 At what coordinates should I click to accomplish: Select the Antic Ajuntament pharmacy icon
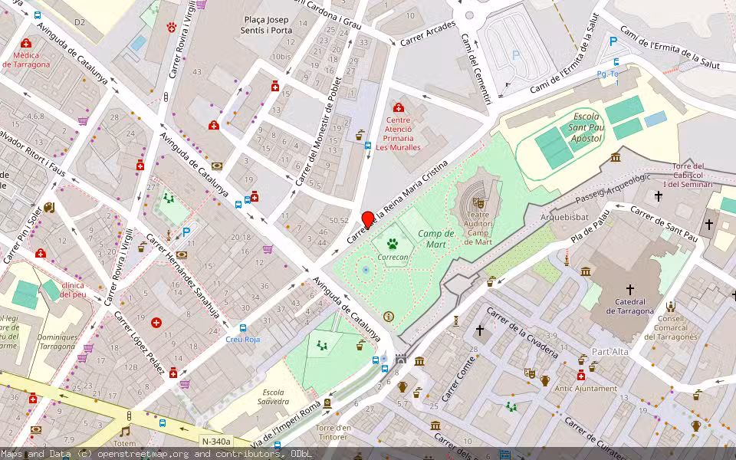(x=581, y=376)
